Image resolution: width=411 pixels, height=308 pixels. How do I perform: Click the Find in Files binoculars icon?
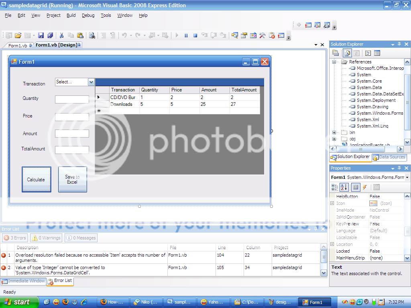point(92,35)
